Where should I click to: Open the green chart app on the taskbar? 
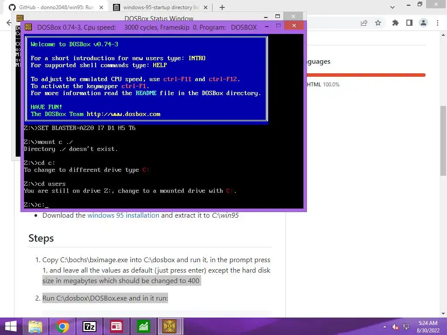(x=144, y=326)
